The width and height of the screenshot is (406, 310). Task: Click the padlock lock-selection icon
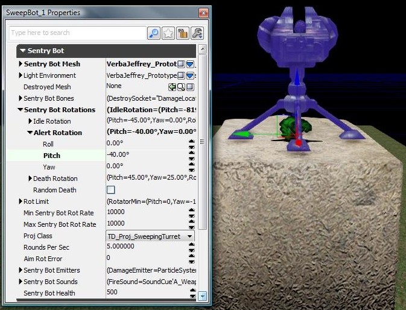click(x=183, y=33)
